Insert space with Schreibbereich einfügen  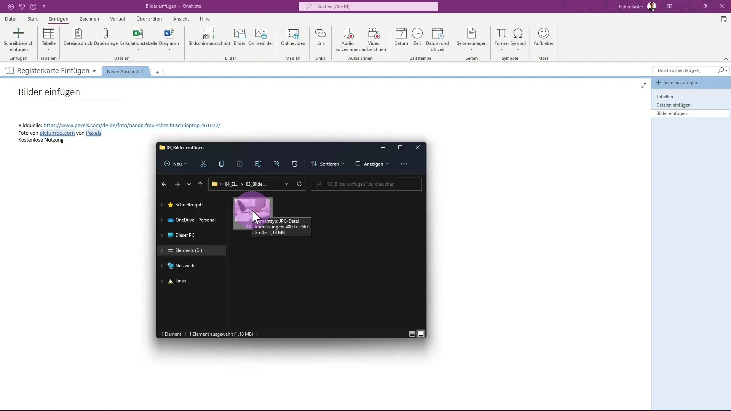(19, 40)
